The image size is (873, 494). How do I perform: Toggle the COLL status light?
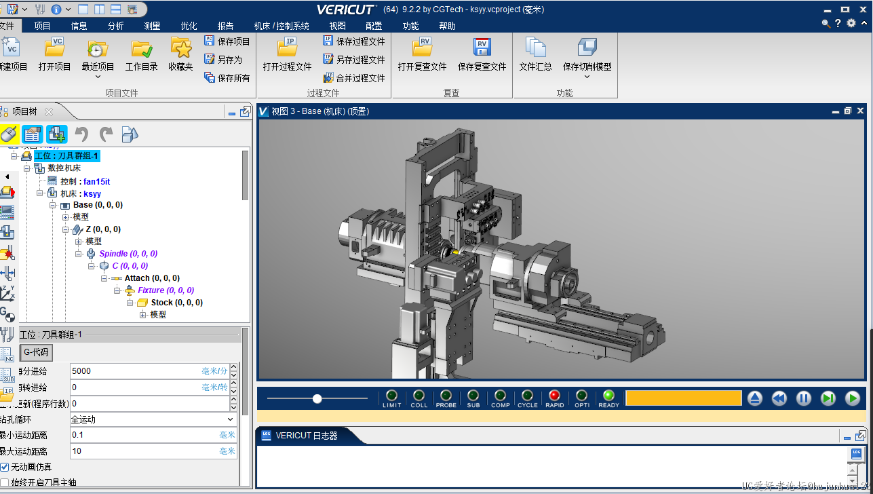pyautogui.click(x=419, y=395)
